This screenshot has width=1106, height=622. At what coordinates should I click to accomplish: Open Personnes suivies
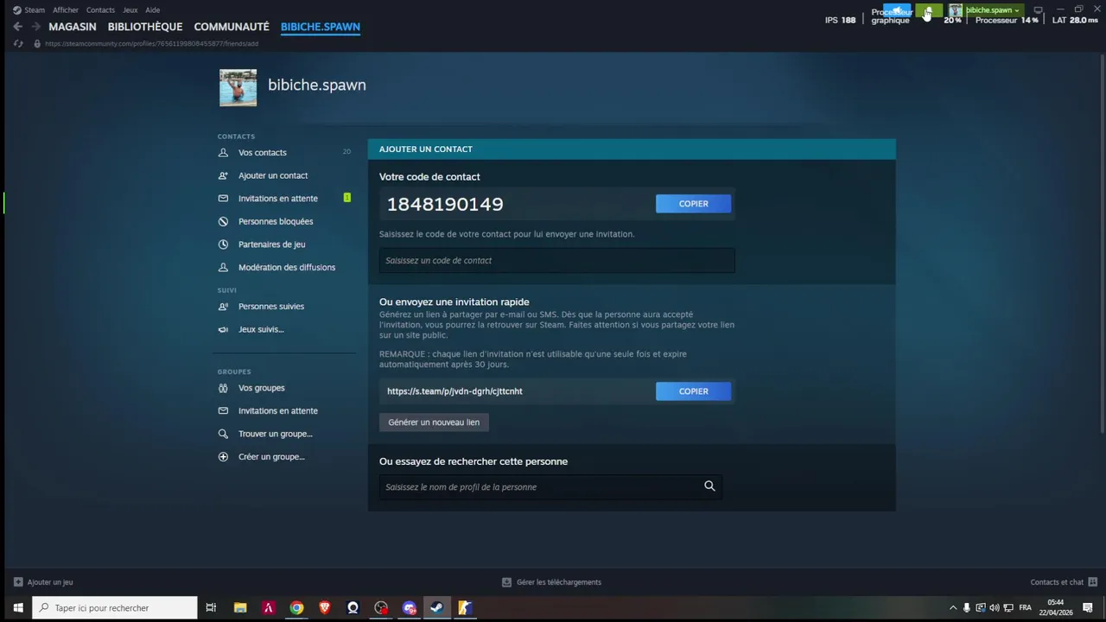click(271, 306)
